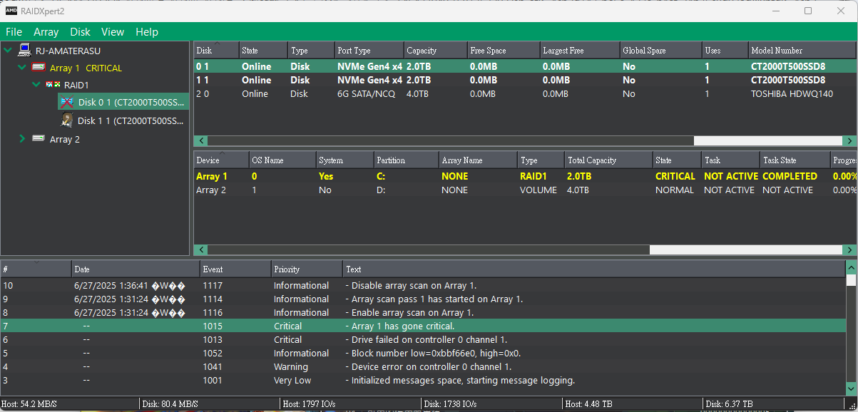
Task: Sort by Global Spare column header
Action: click(x=661, y=51)
